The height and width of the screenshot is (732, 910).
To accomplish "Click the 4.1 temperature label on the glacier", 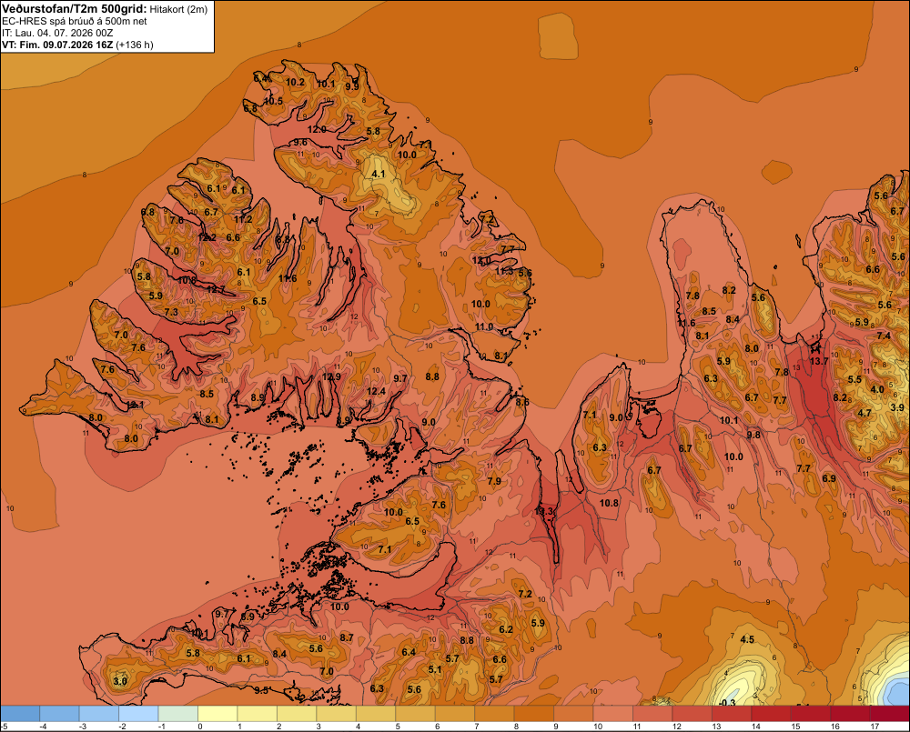I will pos(379,174).
